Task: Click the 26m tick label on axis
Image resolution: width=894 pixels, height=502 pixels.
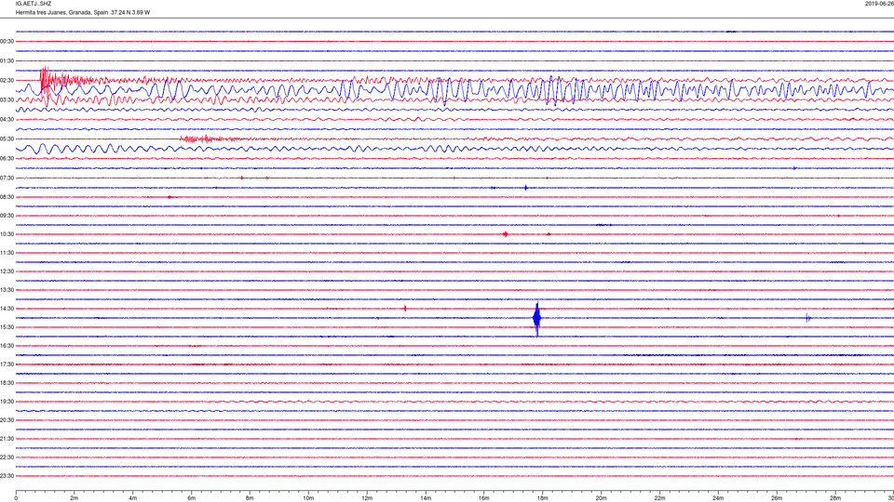Action: click(x=777, y=498)
